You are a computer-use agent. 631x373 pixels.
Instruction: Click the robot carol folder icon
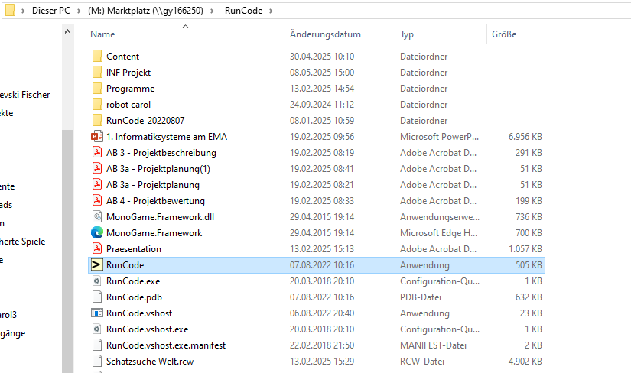tap(97, 105)
